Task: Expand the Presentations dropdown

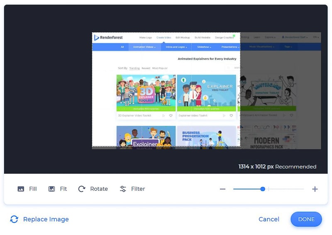Action: (230, 47)
